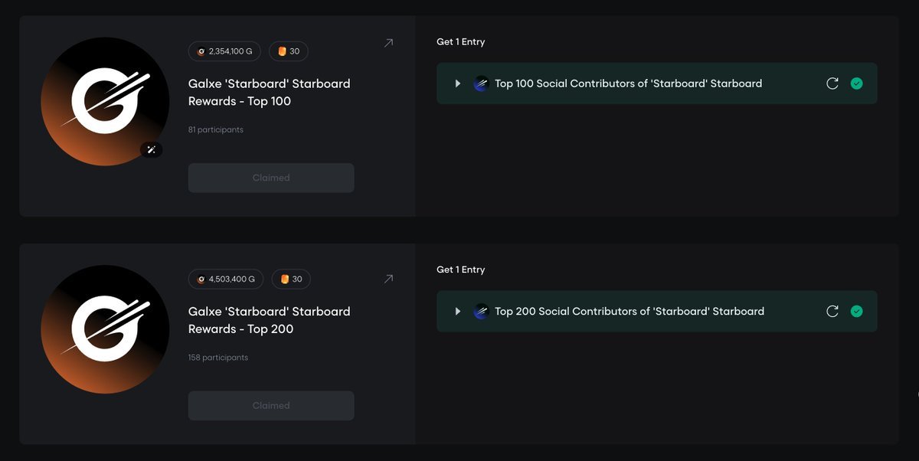The width and height of the screenshot is (919, 461).
Task: Click green checkmark on Top 100 task
Action: tap(857, 83)
